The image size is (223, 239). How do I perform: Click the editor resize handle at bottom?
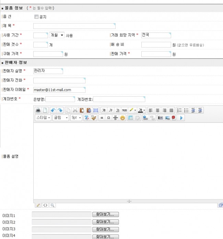tap(129, 201)
